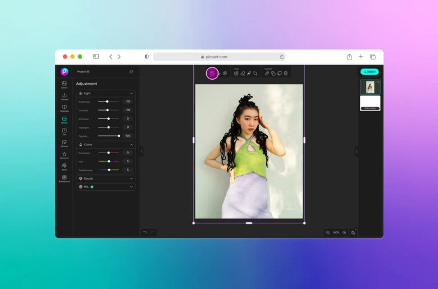Image resolution: width=438 pixels, height=289 pixels.
Task: Click the Brightness slider handle
Action: click(107, 102)
